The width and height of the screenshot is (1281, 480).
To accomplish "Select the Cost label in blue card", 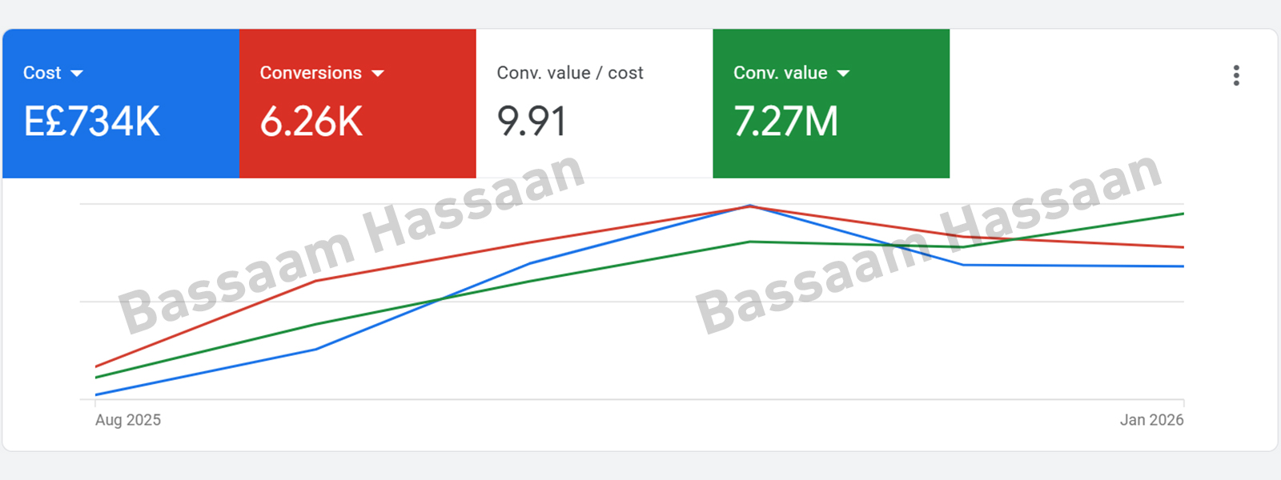I will (x=42, y=73).
